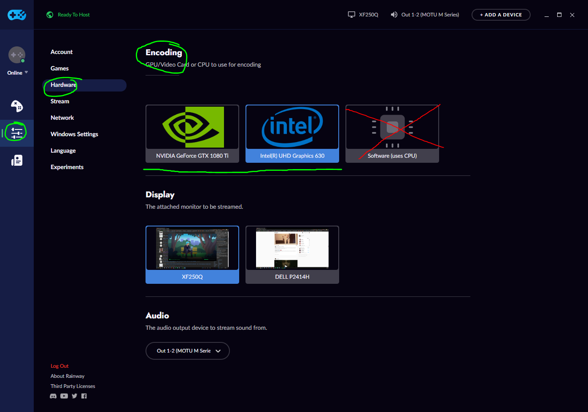
Task: Click the Display section heading
Action: click(160, 194)
